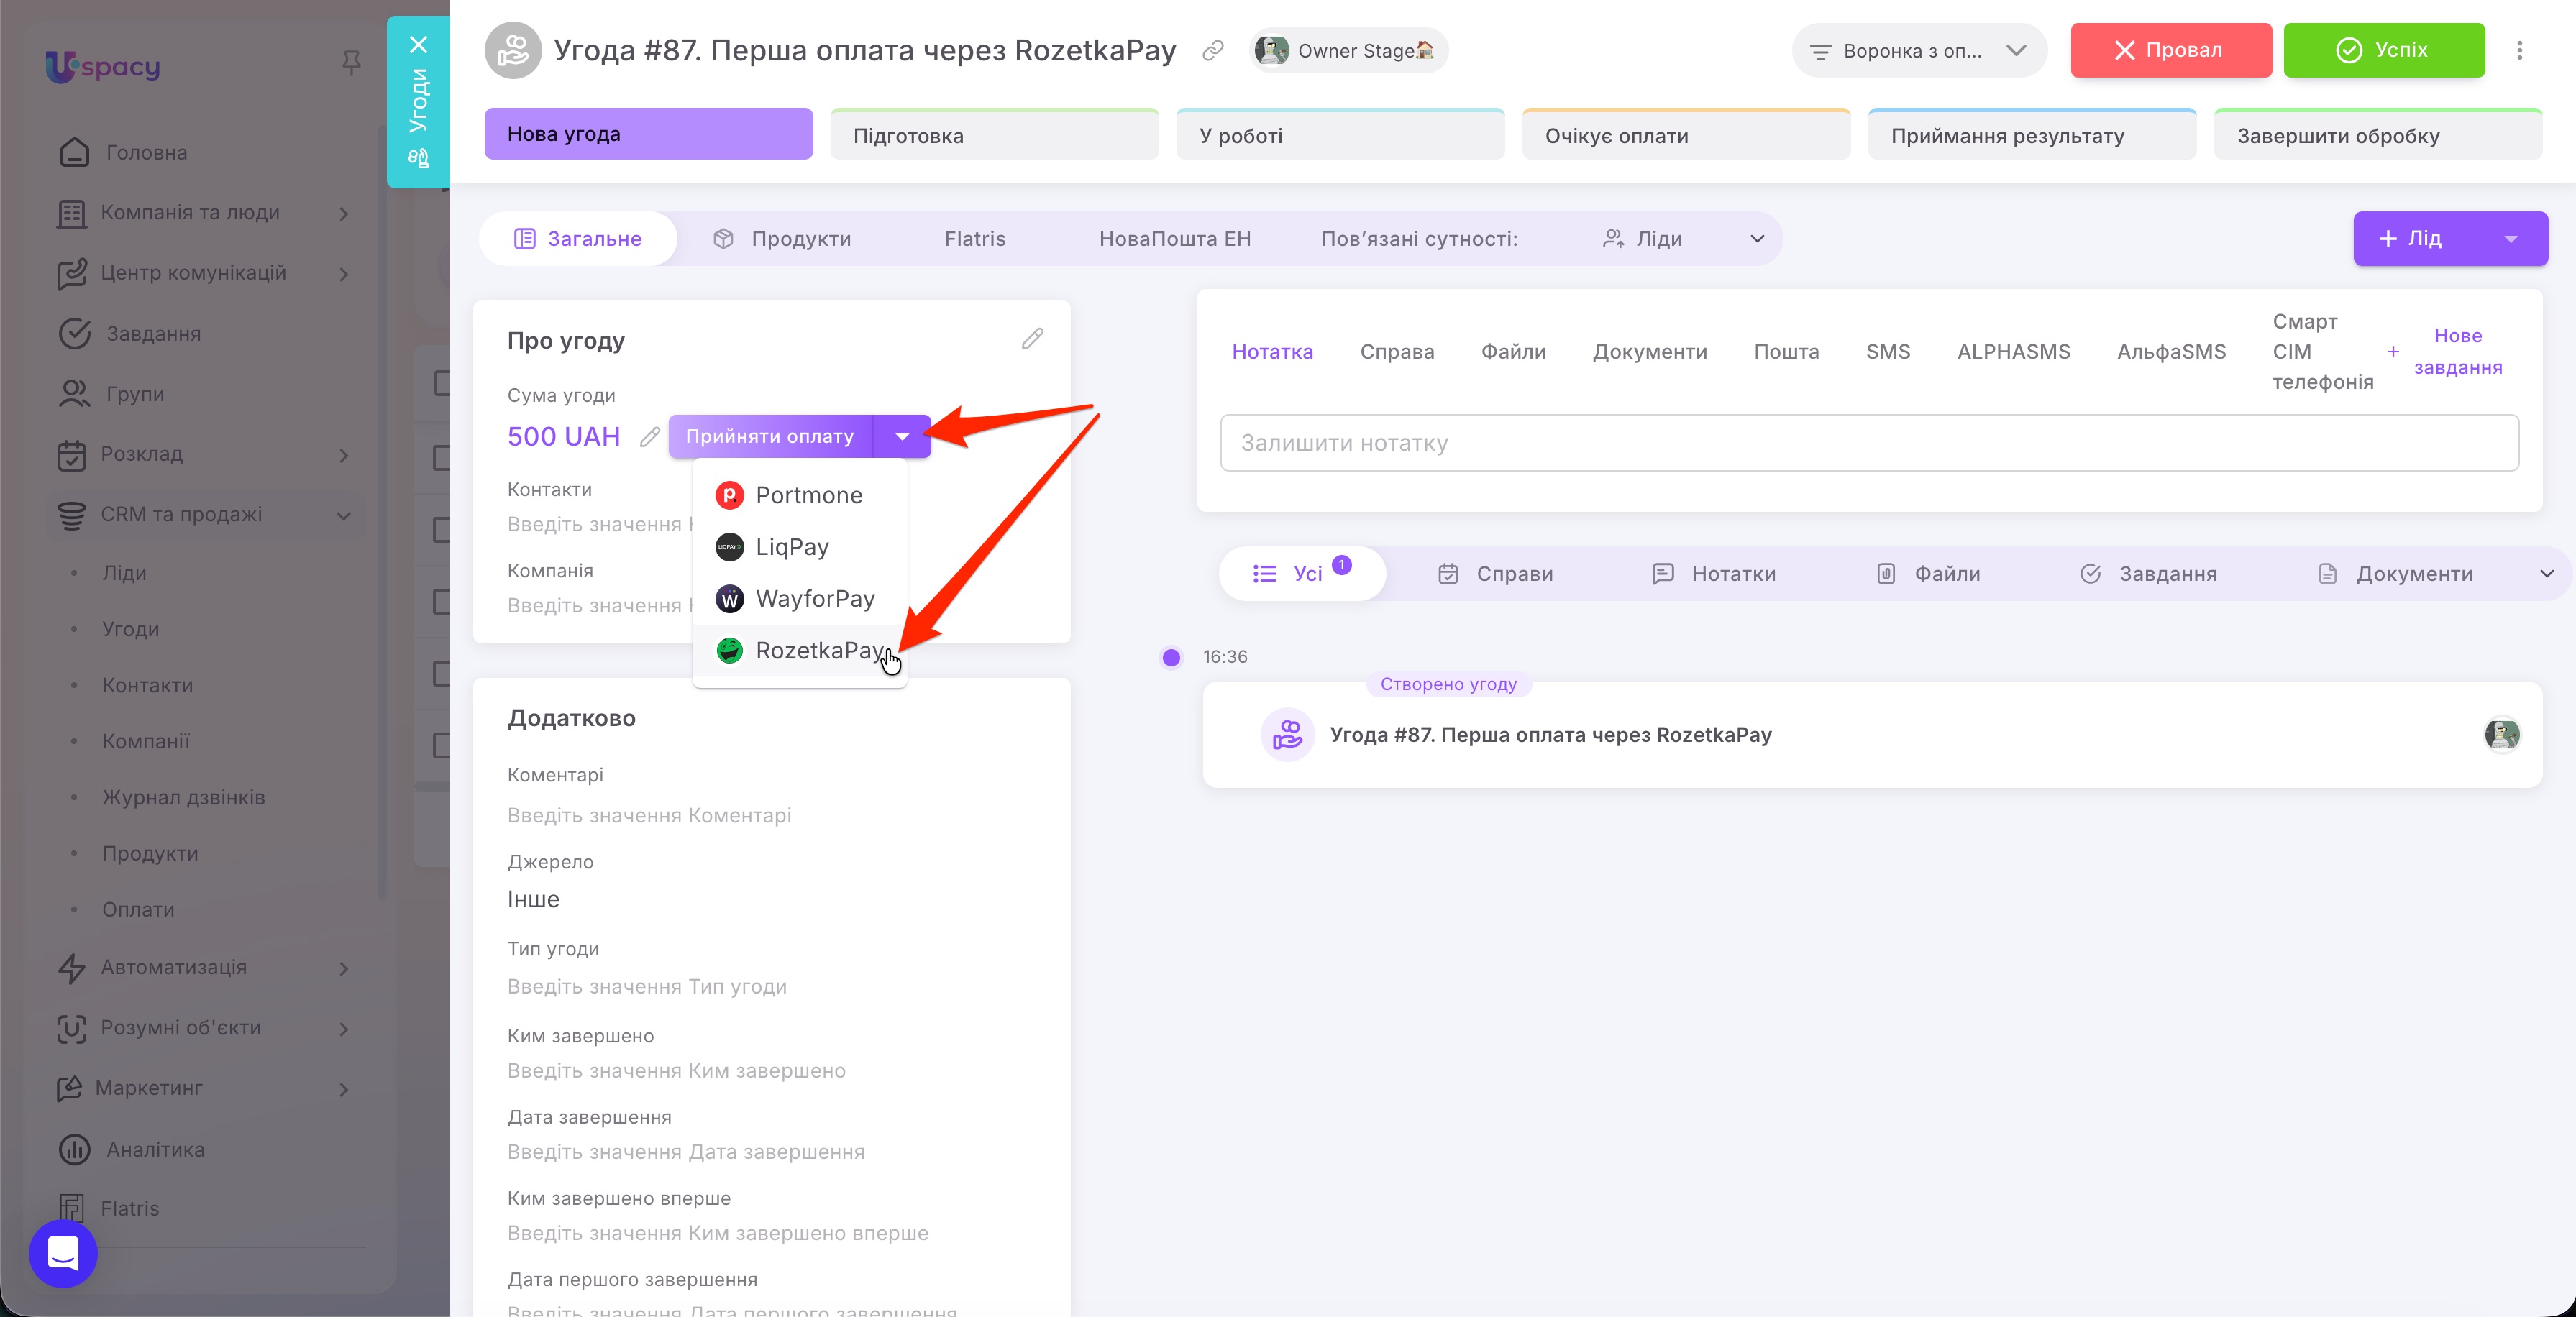Open Оплати under CRM
Image resolution: width=2576 pixels, height=1317 pixels.
click(x=138, y=909)
